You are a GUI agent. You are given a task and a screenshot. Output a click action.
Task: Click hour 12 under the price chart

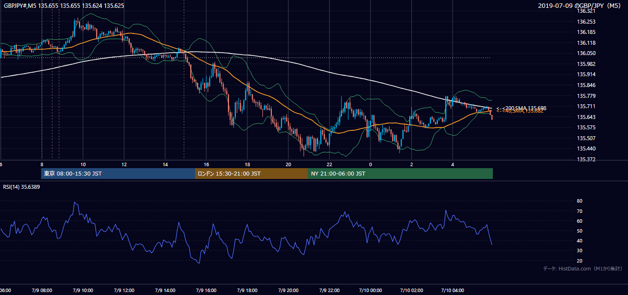point(124,164)
